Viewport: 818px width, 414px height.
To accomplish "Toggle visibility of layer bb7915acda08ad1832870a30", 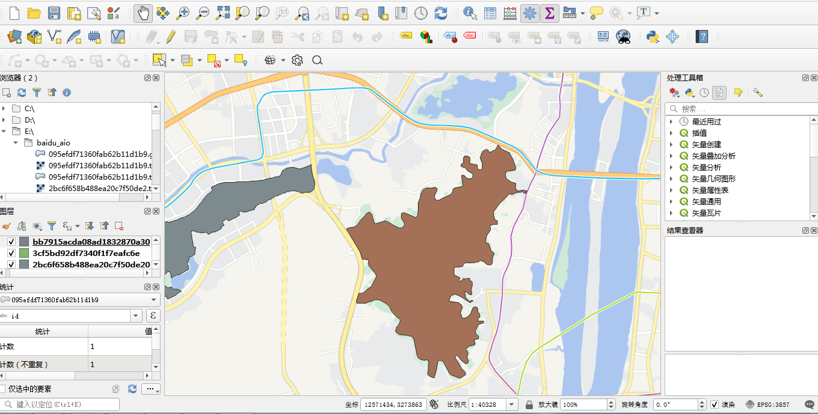I will [x=11, y=242].
